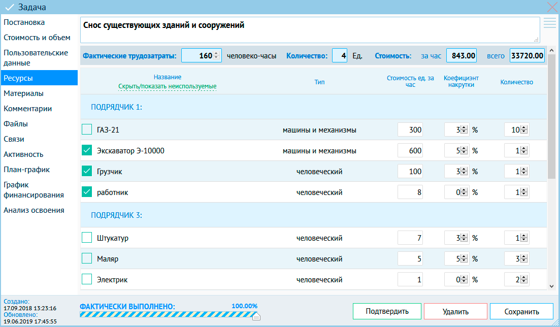Click Экскаватор cost per hour field 600

click(410, 151)
